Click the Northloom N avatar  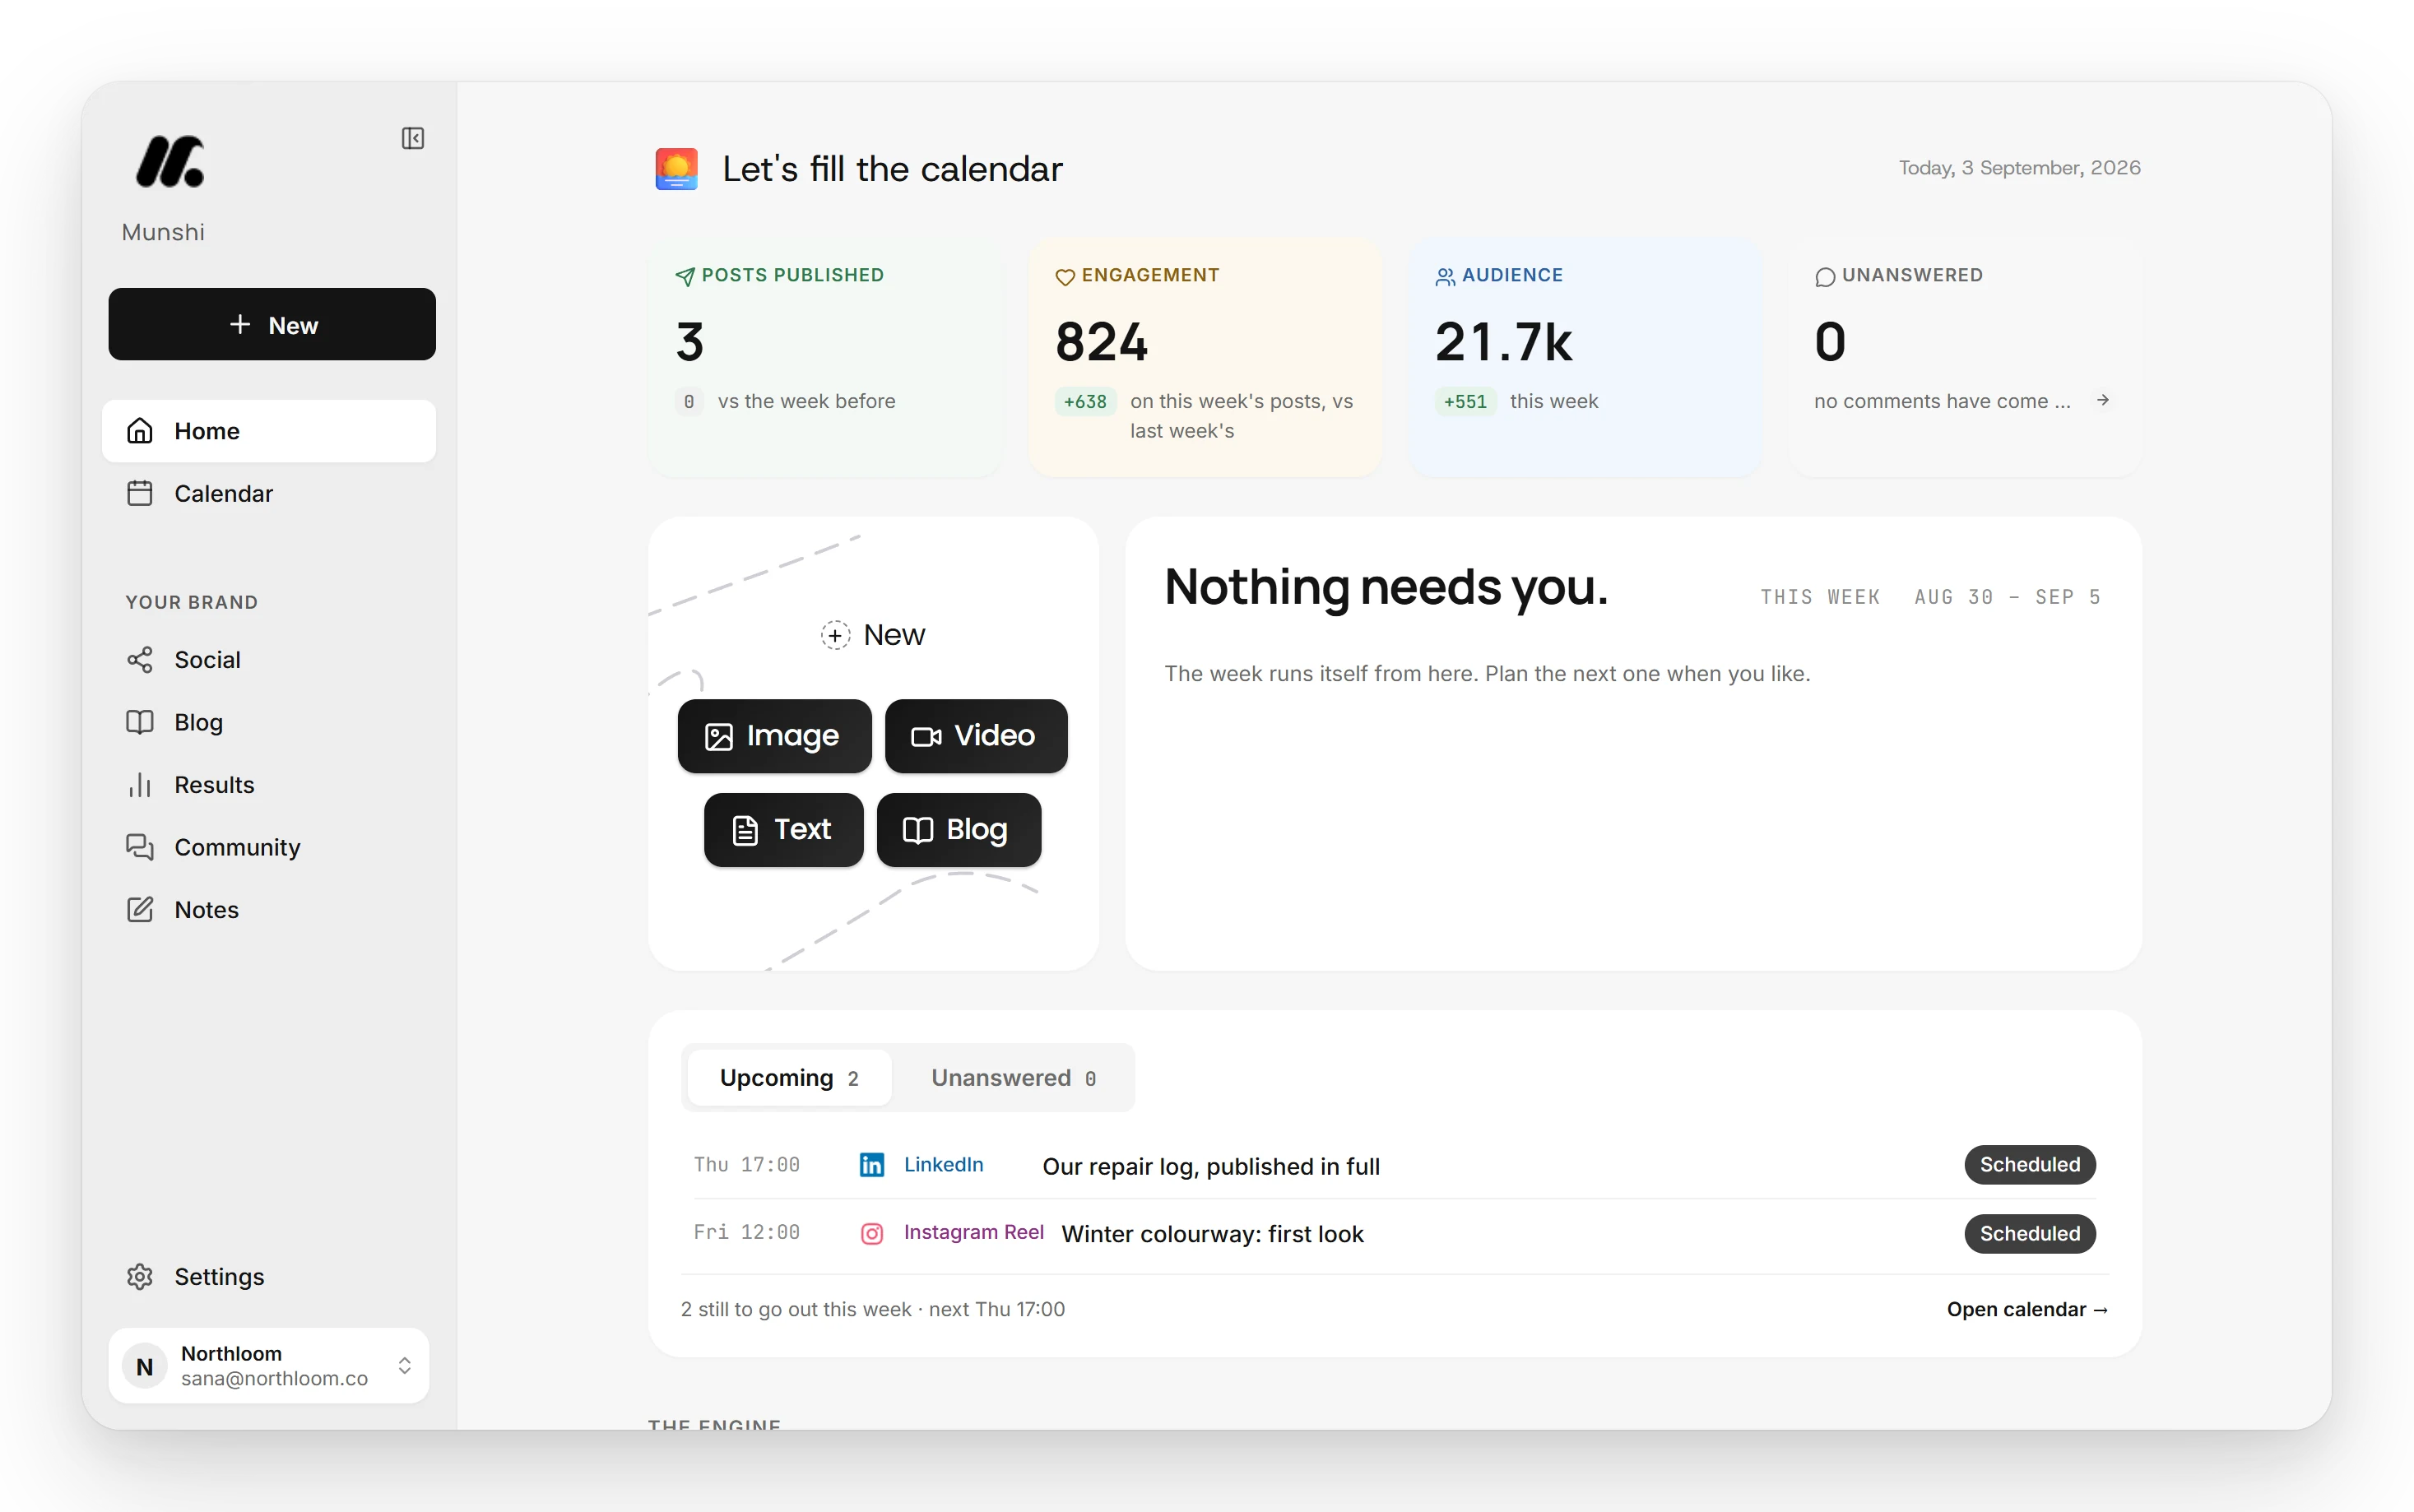point(145,1366)
